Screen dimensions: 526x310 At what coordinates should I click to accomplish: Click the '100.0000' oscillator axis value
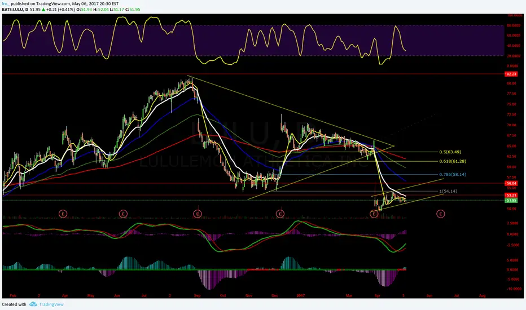pos(515,15)
